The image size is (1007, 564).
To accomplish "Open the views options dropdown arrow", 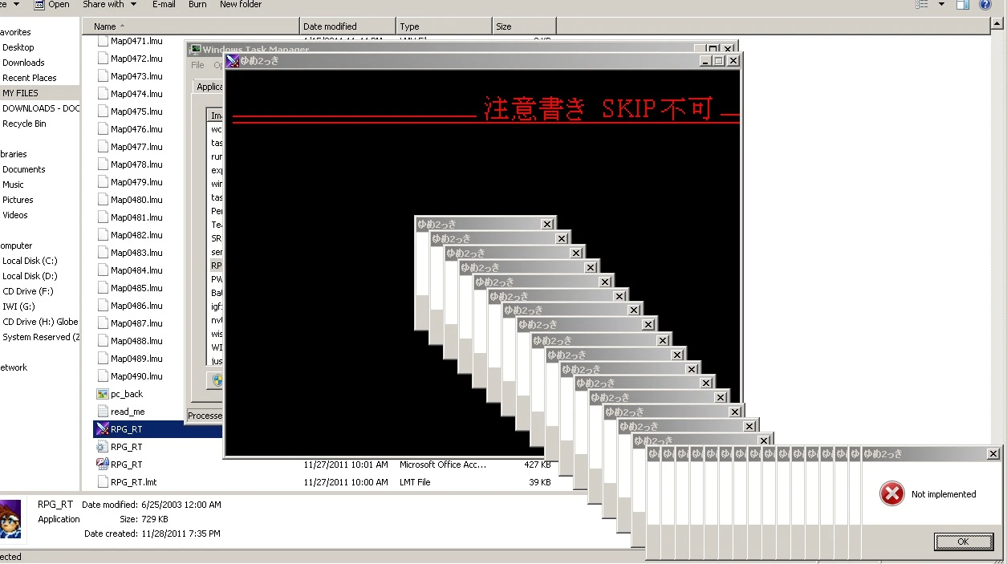I will [x=941, y=4].
